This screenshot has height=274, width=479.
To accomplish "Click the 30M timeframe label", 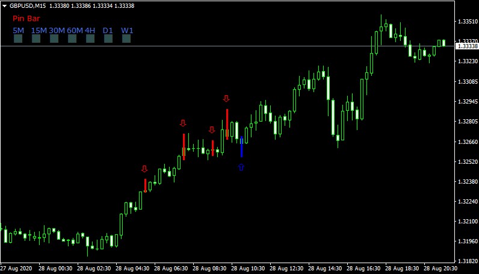I will click(57, 30).
